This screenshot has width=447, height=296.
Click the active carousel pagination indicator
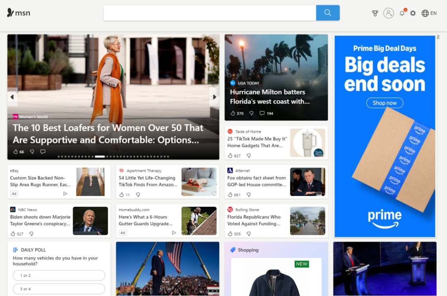click(x=100, y=157)
